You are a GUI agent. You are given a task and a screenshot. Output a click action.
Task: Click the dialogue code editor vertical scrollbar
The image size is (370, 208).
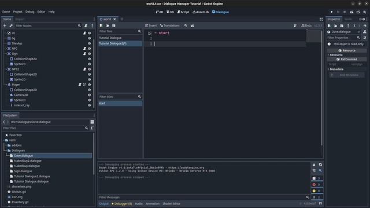[321, 88]
